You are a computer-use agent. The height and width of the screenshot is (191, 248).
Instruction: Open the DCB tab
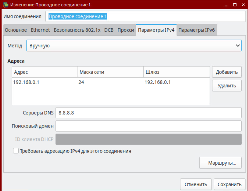(109, 30)
